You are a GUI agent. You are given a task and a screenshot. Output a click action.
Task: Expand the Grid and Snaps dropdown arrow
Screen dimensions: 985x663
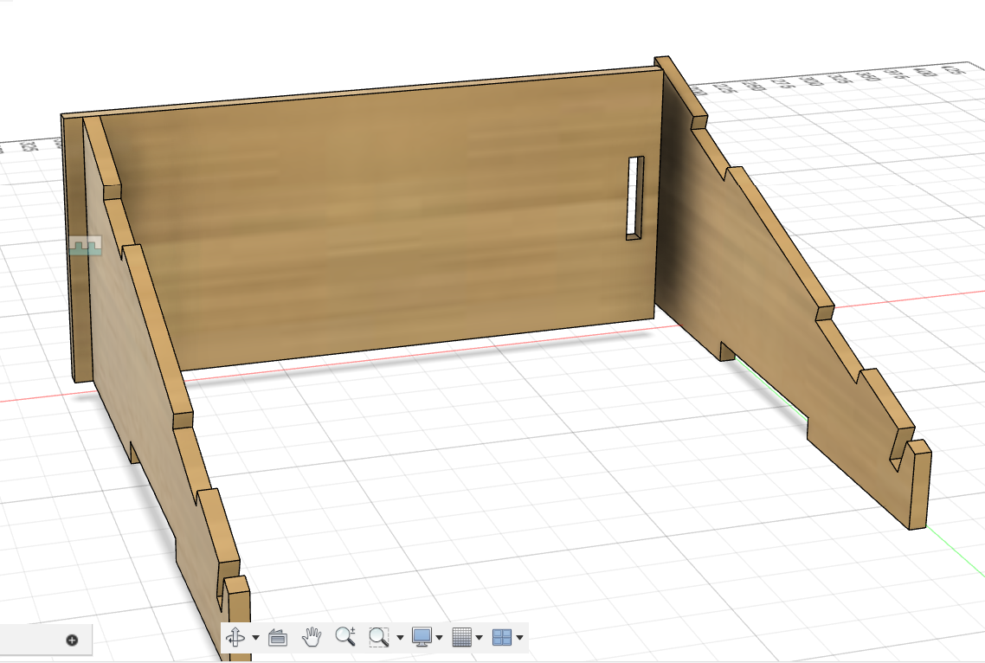tap(480, 638)
